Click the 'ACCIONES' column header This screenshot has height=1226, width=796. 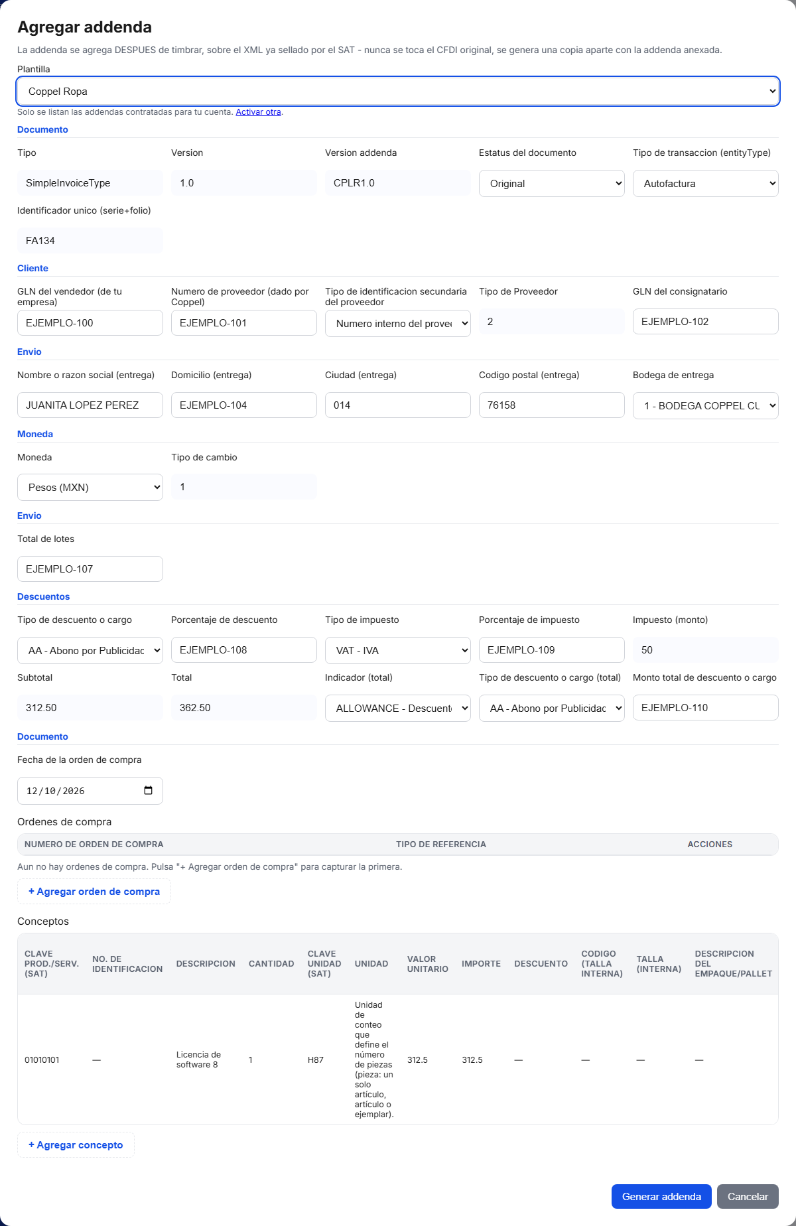point(710,845)
